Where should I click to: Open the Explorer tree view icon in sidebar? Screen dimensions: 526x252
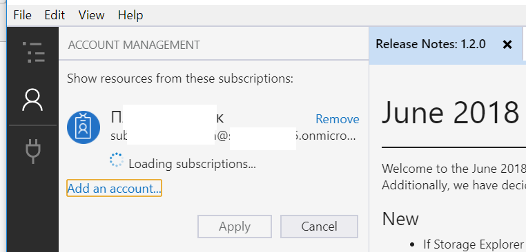coord(33,52)
